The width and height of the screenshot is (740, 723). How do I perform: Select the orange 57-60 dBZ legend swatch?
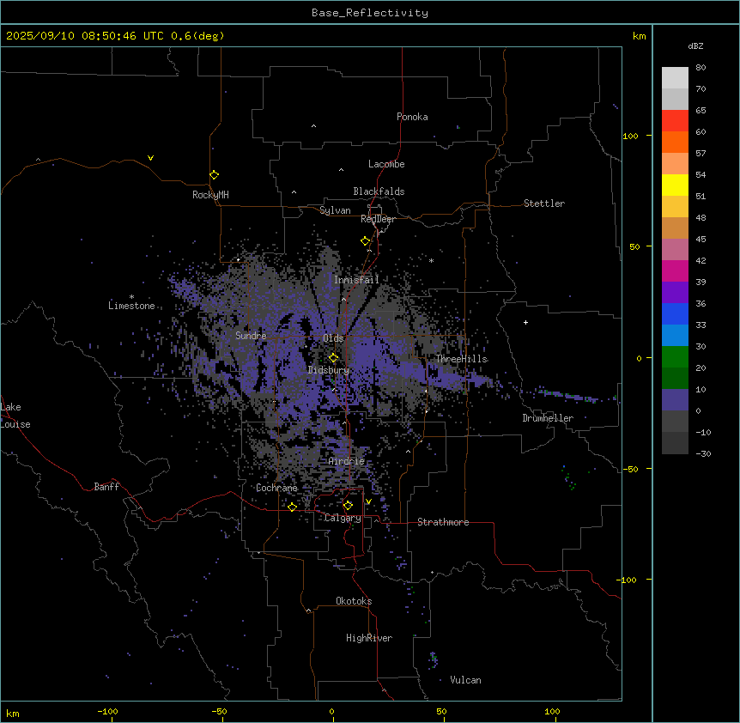tap(675, 143)
